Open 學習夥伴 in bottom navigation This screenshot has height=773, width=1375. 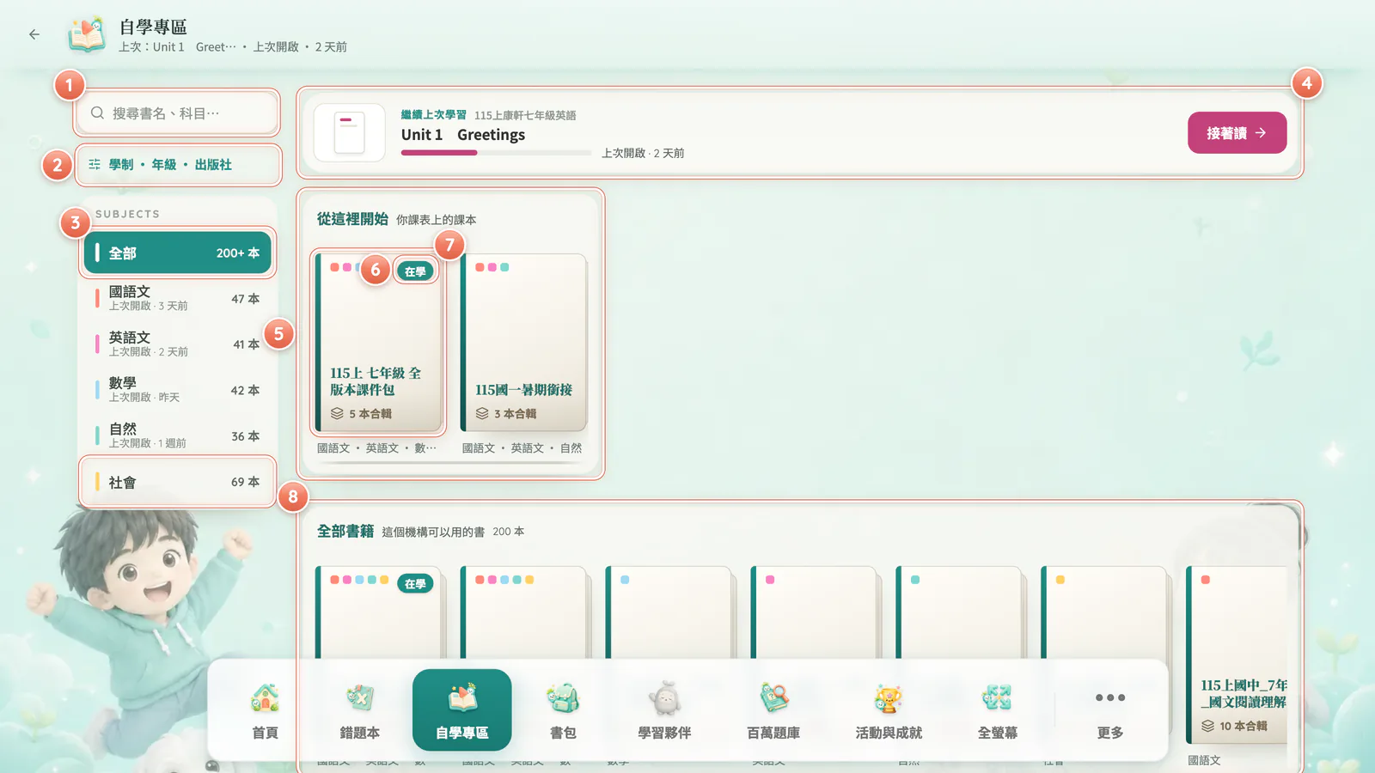coord(664,710)
